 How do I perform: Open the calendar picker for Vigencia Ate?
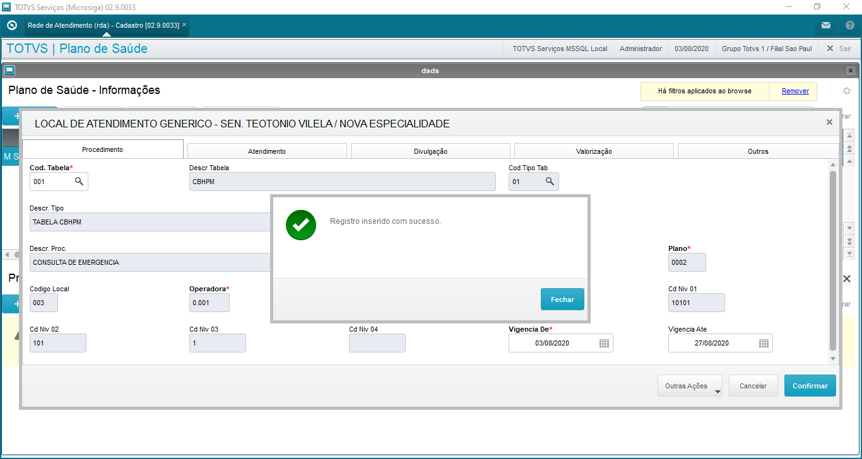(x=764, y=343)
